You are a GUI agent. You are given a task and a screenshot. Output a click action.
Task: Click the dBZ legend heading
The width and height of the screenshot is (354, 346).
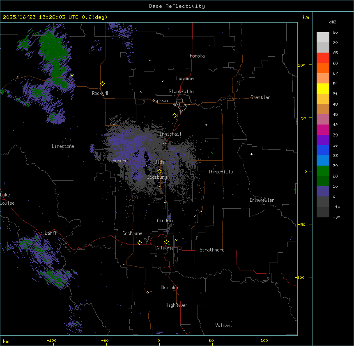pos(333,22)
